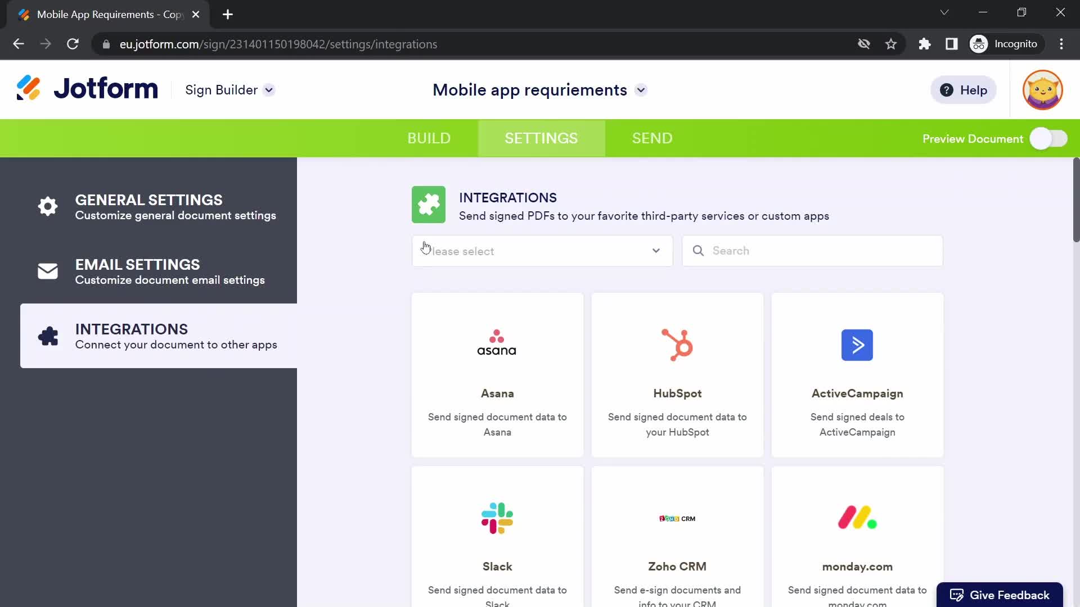Click 'Send signed deals to ActiveCampaign' text

(857, 424)
